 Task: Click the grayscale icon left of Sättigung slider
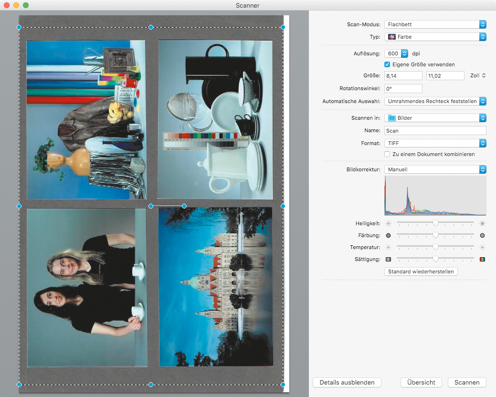[388, 259]
